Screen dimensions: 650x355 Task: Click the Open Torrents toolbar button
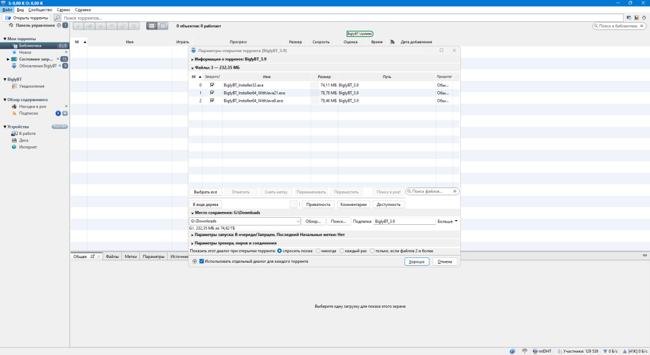click(x=26, y=18)
